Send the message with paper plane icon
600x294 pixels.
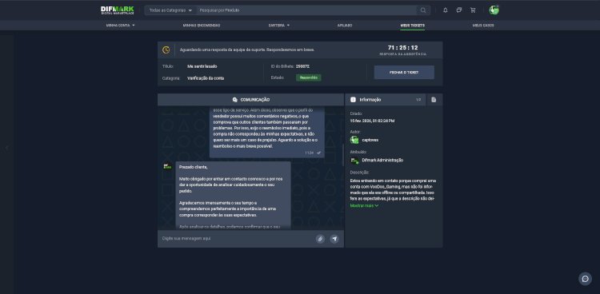[334, 239]
